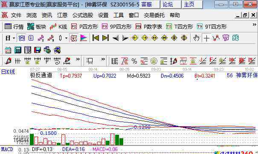
Task: Toggle the crosshair cursor tool
Action: coord(206,38)
